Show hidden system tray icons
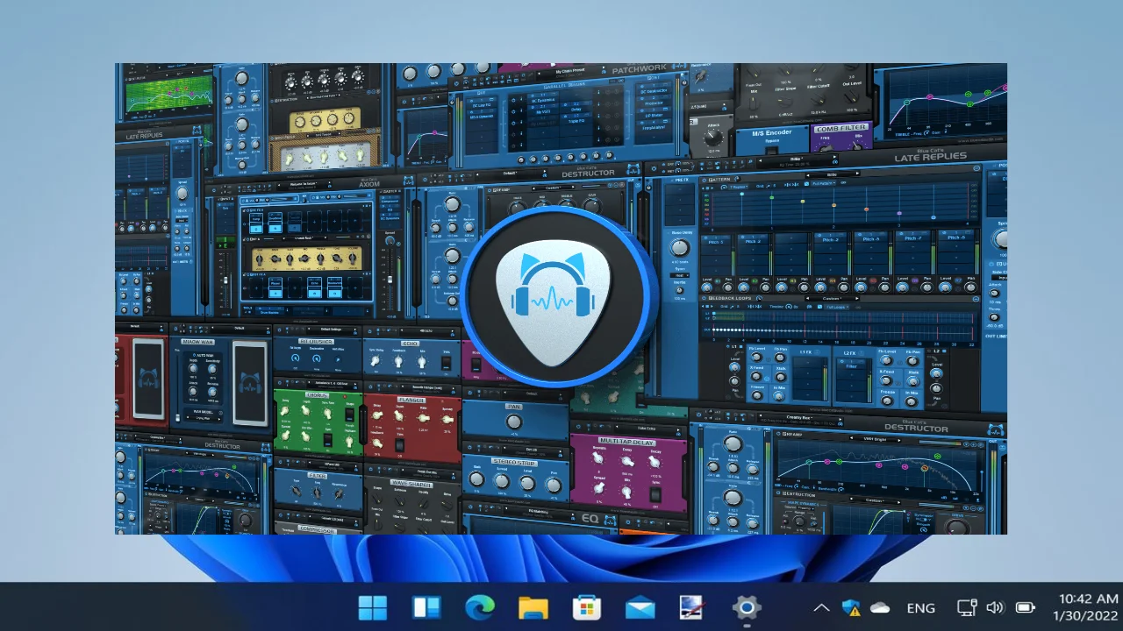This screenshot has height=631, width=1123. coord(821,607)
